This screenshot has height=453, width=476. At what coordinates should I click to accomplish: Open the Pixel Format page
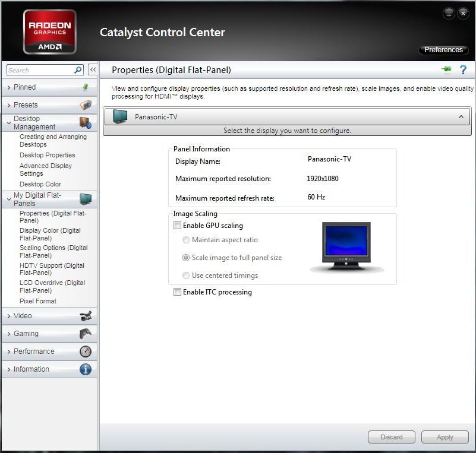(x=38, y=301)
